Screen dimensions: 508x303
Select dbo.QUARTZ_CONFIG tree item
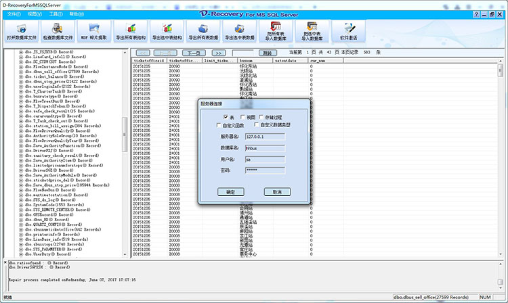coord(53,225)
